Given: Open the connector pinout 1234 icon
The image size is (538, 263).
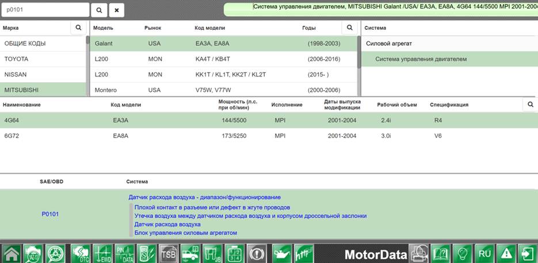Looking at the screenshot, I should (x=234, y=254).
